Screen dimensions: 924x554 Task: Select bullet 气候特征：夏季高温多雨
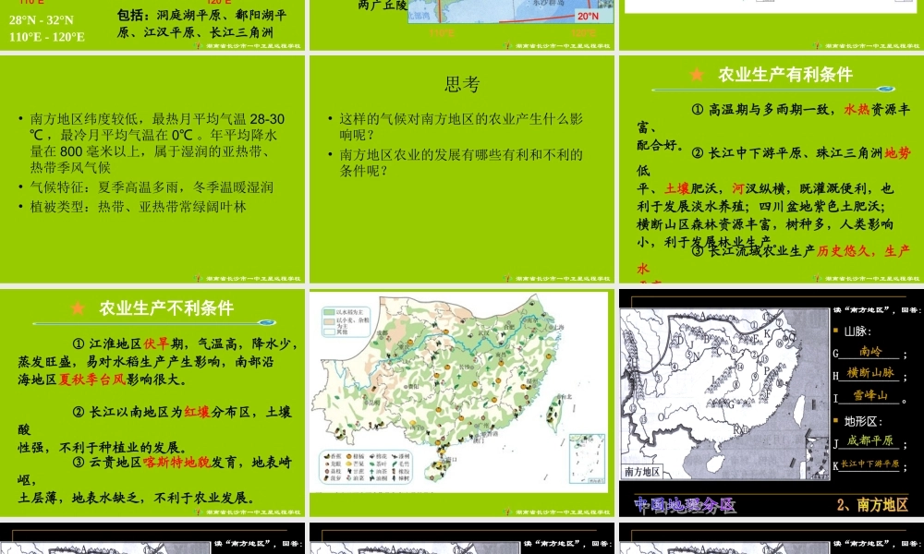click(x=152, y=187)
